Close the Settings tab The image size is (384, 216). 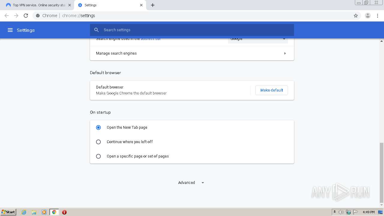point(141,5)
